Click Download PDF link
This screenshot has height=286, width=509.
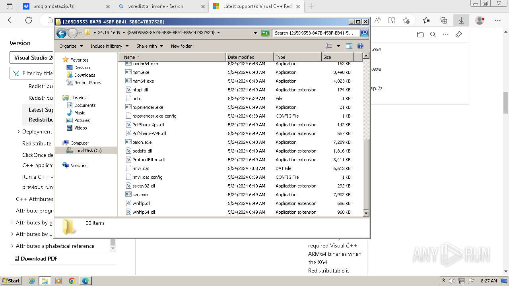36,259
